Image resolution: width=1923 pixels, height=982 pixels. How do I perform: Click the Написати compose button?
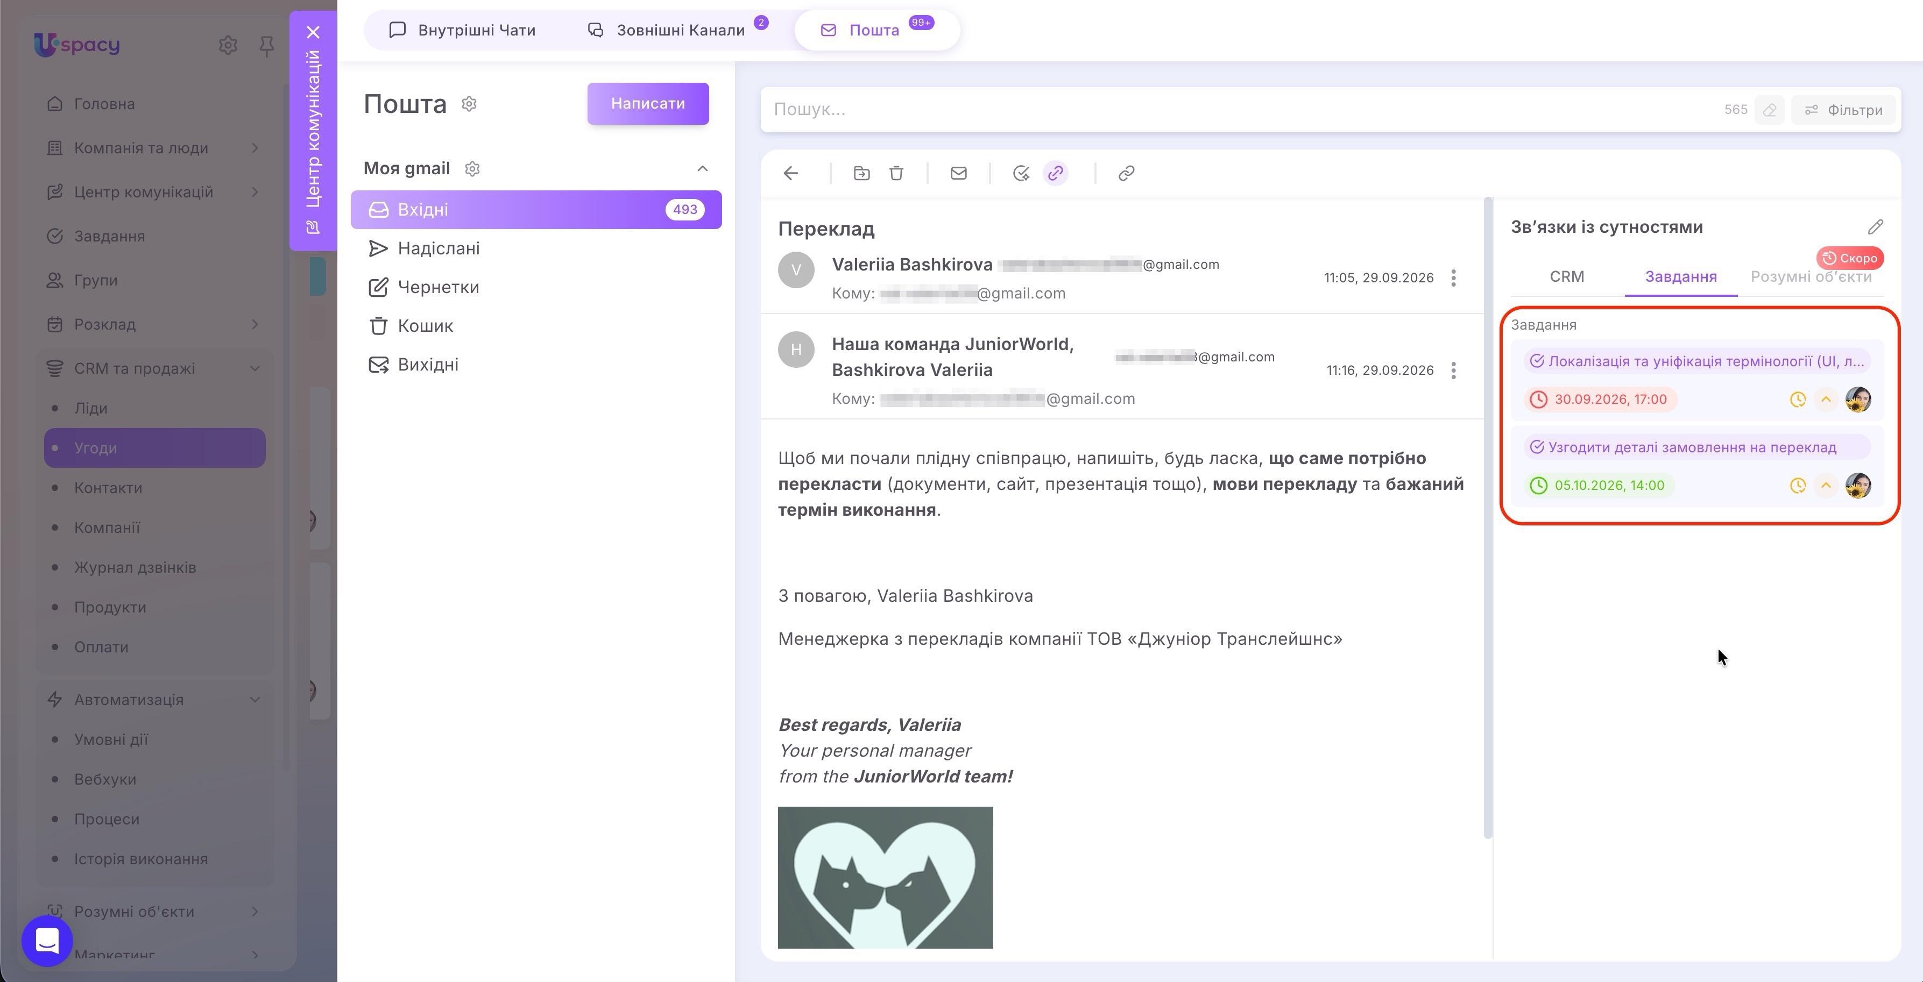647,104
